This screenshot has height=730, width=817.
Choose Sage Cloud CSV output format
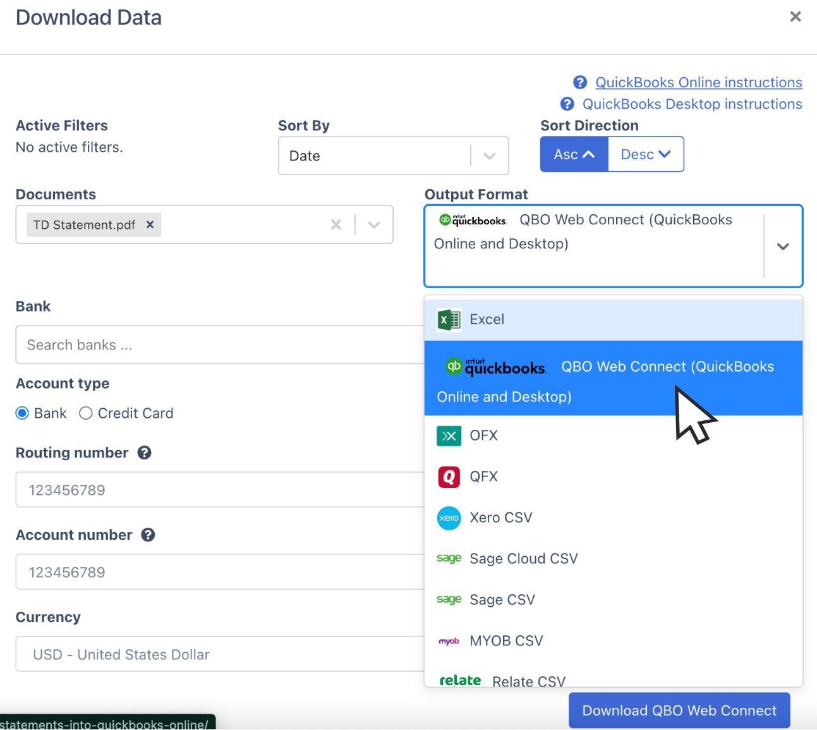click(613, 559)
